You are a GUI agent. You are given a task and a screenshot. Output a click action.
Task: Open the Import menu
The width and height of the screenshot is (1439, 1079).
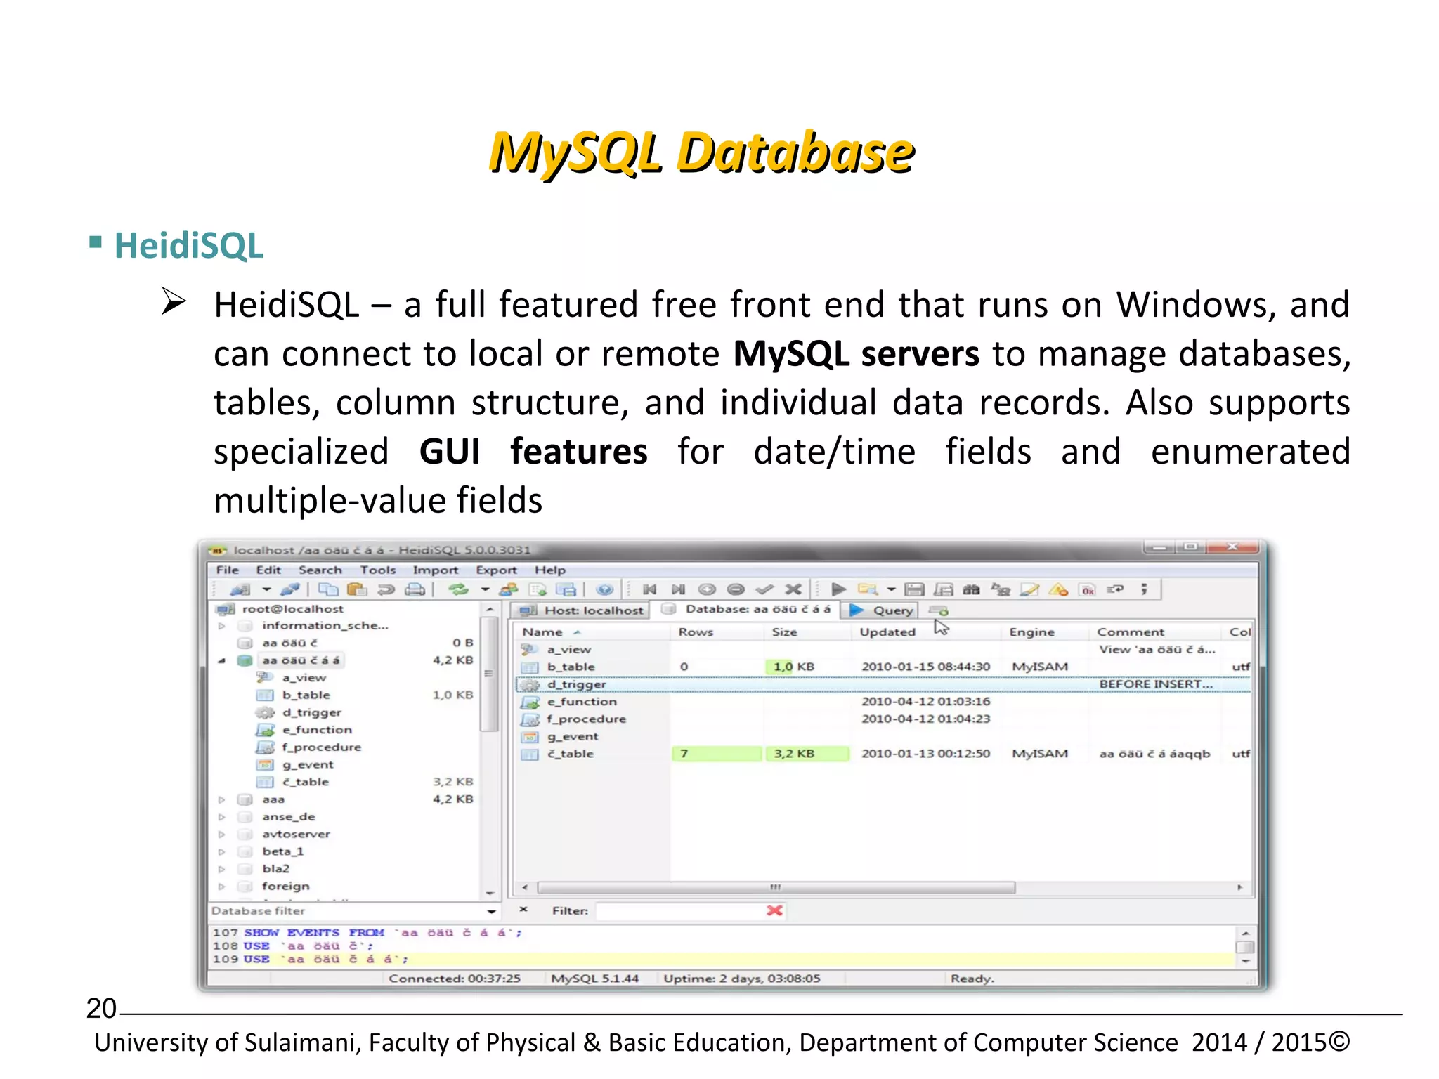tap(436, 570)
